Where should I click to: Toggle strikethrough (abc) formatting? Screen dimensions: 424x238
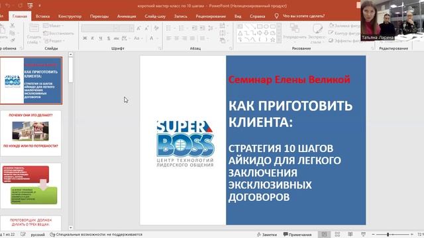(x=117, y=38)
